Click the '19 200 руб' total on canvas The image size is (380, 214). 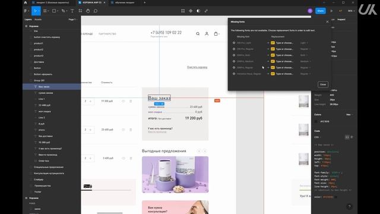point(194,118)
